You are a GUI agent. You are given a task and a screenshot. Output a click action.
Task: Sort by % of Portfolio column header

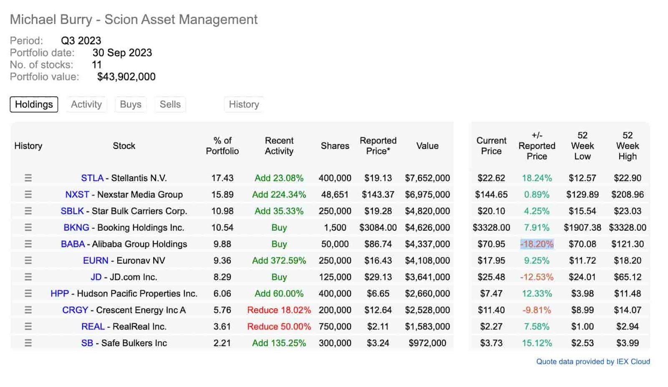[222, 146]
